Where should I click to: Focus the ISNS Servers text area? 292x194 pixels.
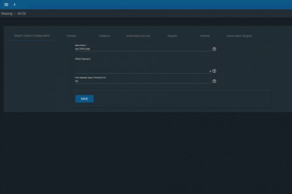(x=143, y=67)
